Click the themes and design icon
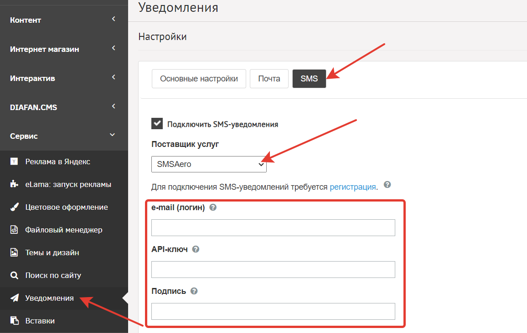527x333 pixels. 14,252
